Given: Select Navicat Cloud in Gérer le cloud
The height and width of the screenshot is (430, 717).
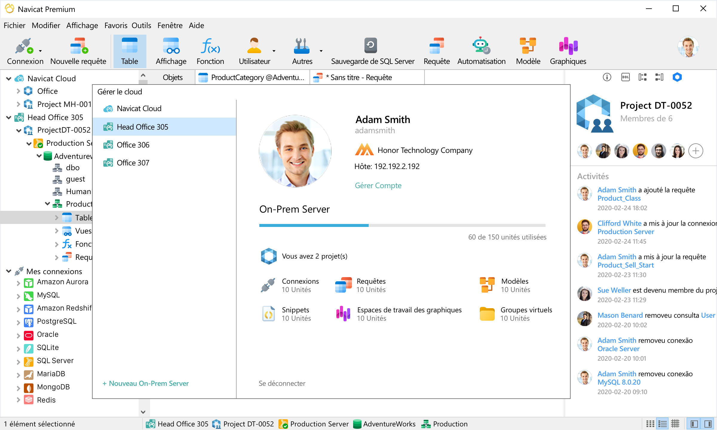Looking at the screenshot, I should click(164, 108).
